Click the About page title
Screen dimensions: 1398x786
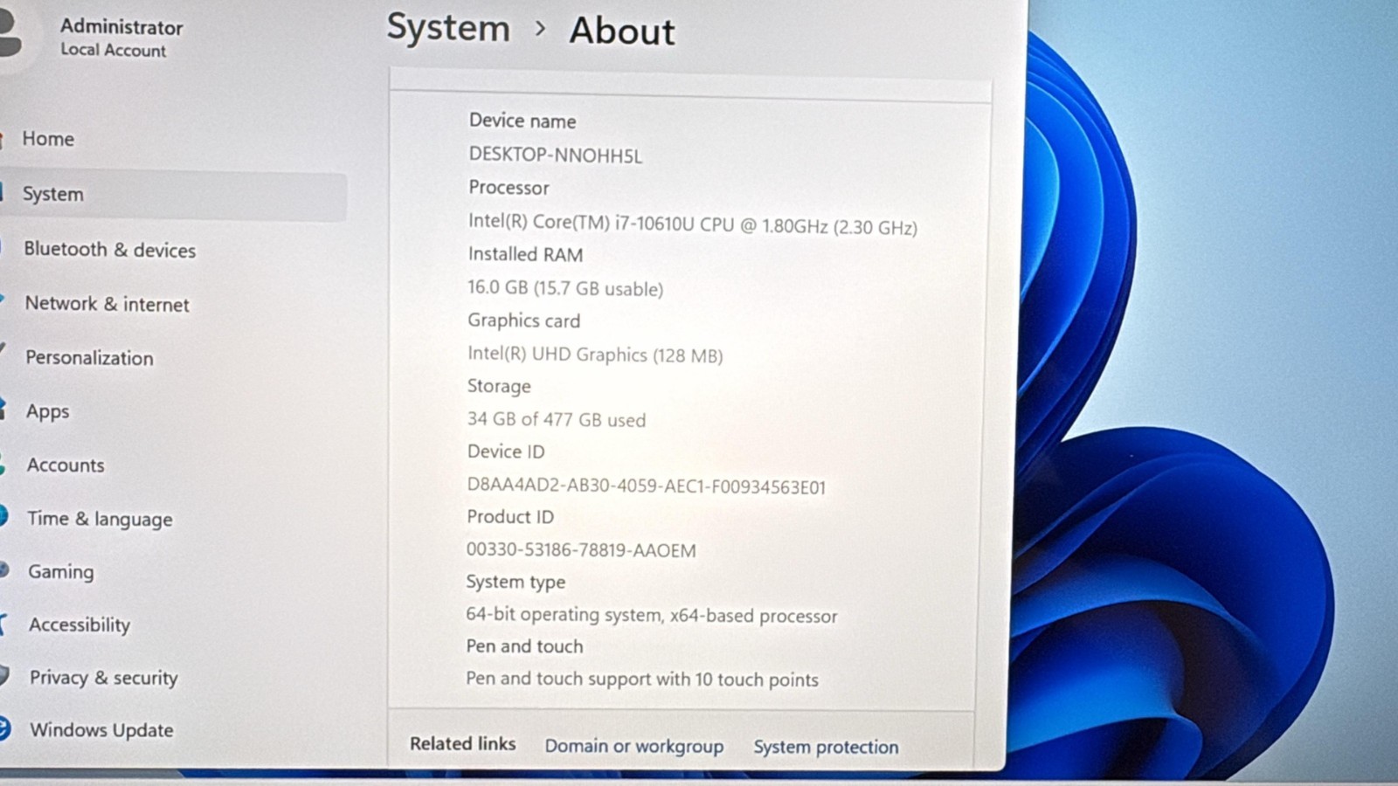pyautogui.click(x=622, y=31)
